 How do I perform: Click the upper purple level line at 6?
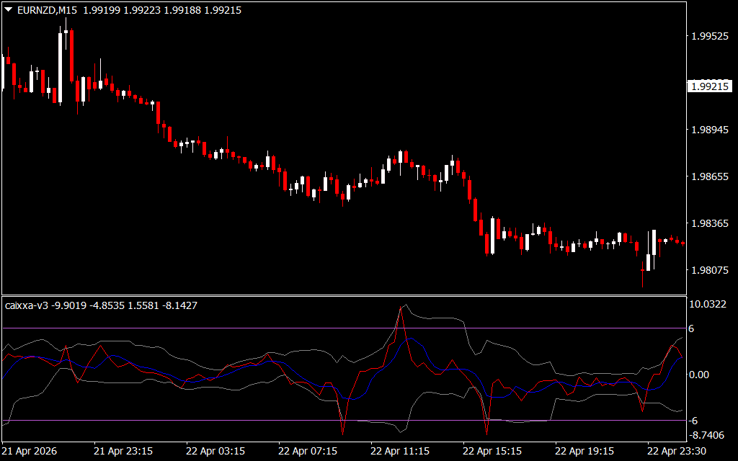point(344,328)
